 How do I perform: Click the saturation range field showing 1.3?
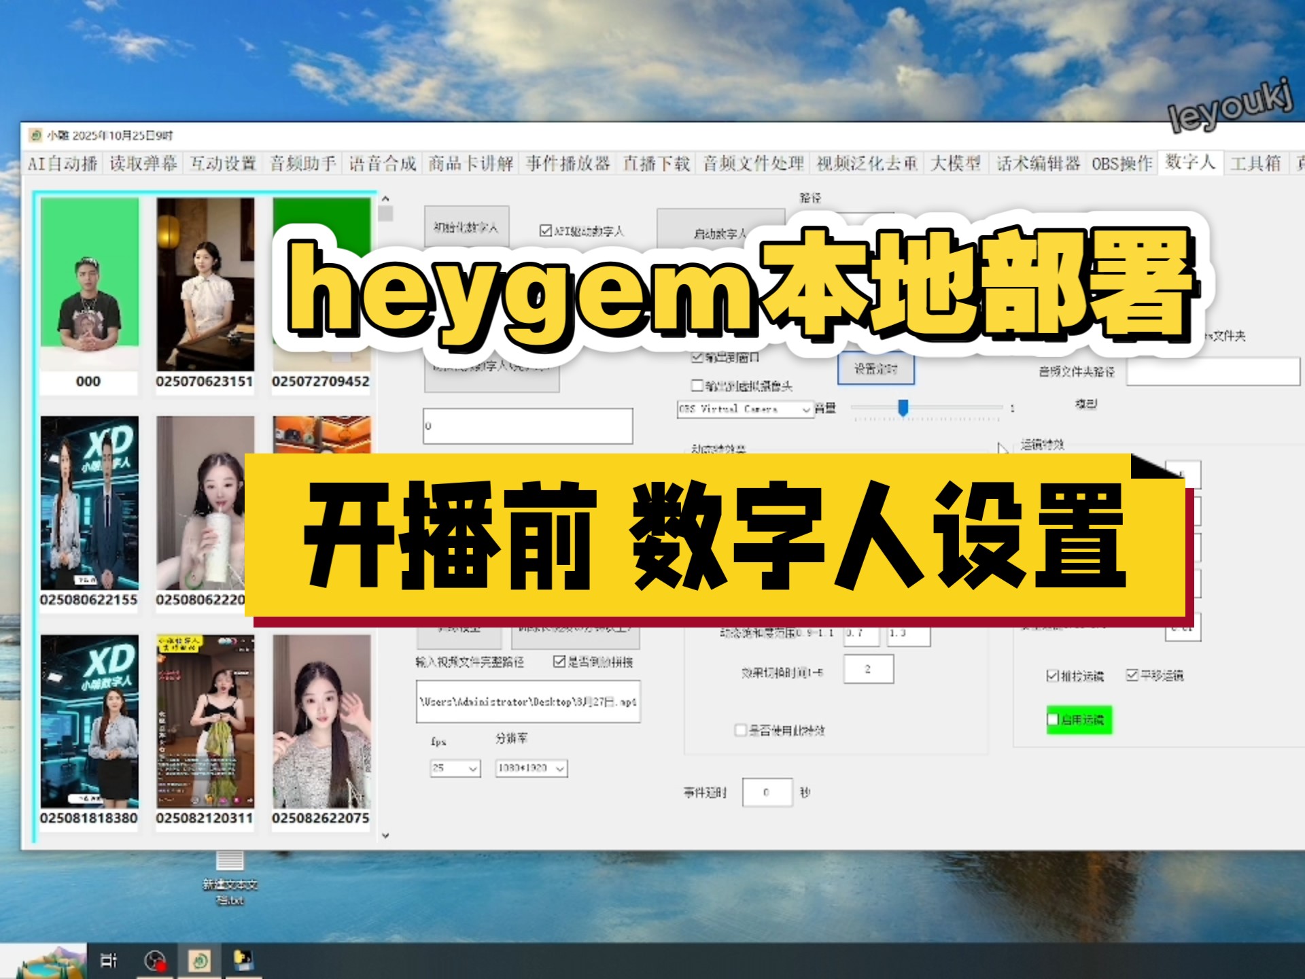click(x=907, y=634)
